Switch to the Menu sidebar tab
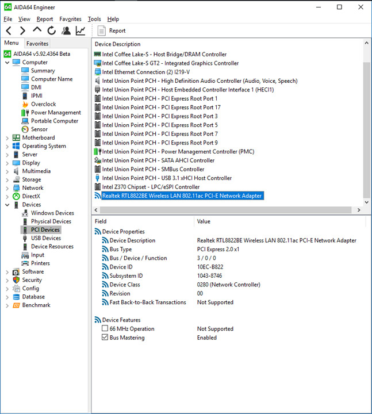 [11, 43]
